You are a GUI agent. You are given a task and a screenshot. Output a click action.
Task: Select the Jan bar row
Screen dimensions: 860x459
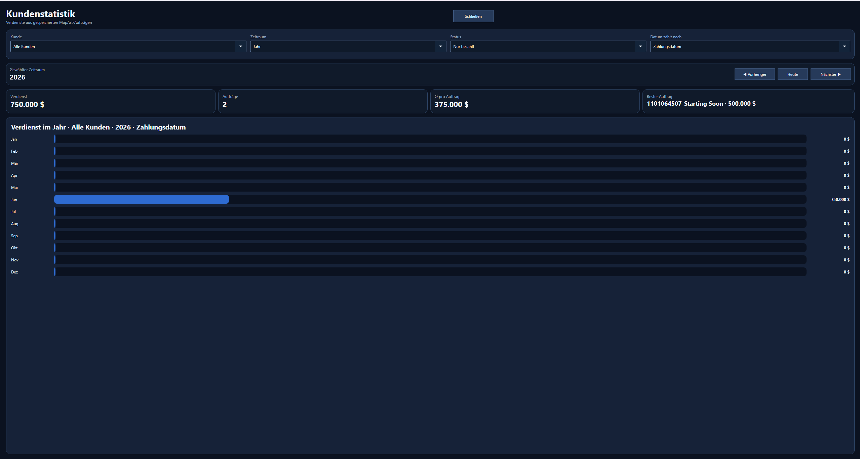pyautogui.click(x=430, y=139)
